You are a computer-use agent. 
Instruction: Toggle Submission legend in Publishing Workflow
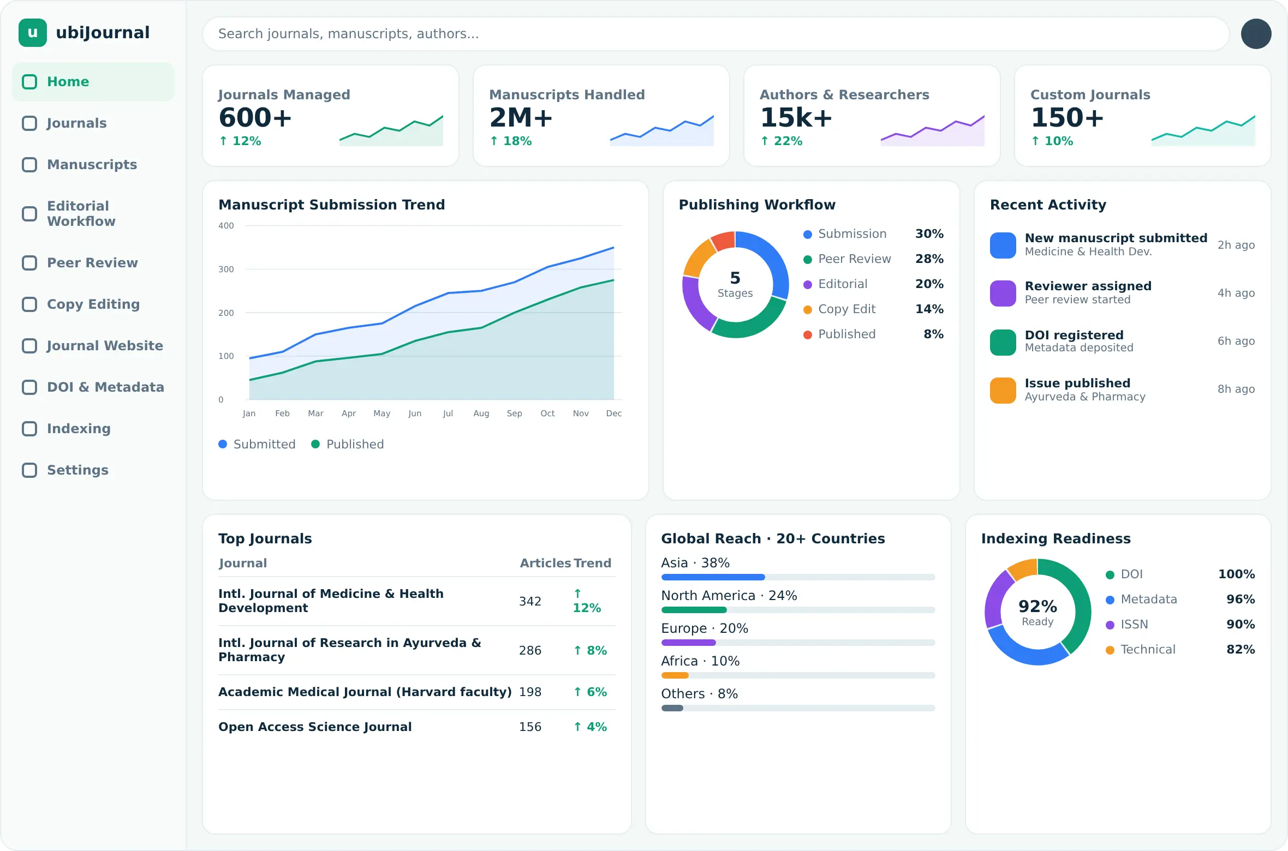point(873,233)
